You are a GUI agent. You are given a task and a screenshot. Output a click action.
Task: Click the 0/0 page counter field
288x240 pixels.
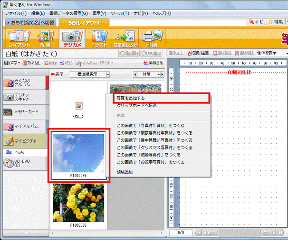(181, 233)
